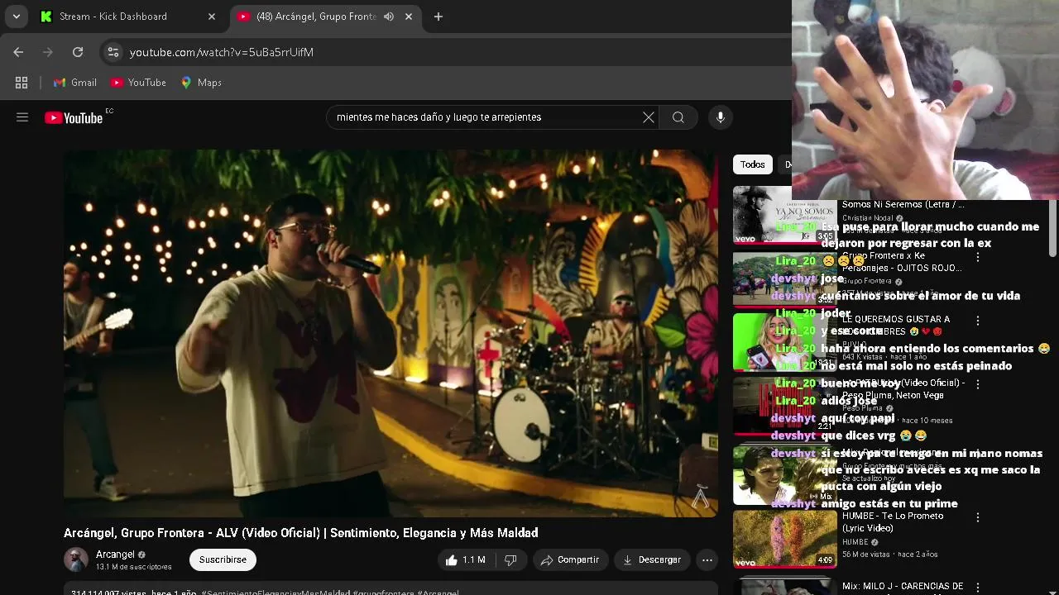The width and height of the screenshot is (1059, 595).
Task: Open Ya No Somos Ni Seremos thumbnail
Action: 784,215
